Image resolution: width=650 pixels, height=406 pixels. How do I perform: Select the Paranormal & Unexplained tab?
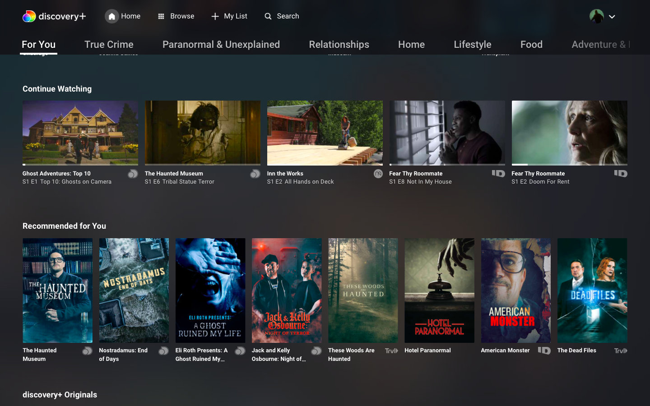tap(221, 44)
